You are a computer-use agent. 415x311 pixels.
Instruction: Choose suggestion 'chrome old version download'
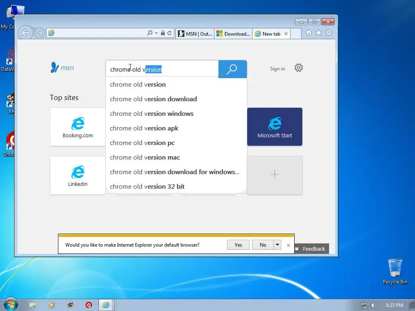(176, 99)
